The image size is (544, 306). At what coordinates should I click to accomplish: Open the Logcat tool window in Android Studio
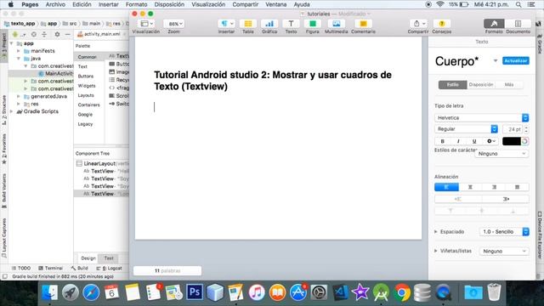(x=110, y=269)
